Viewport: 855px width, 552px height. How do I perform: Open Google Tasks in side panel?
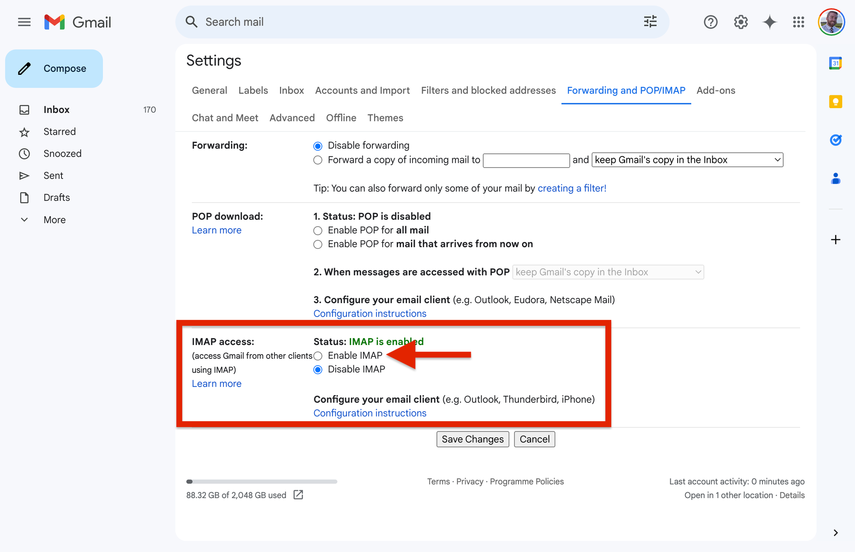(835, 140)
